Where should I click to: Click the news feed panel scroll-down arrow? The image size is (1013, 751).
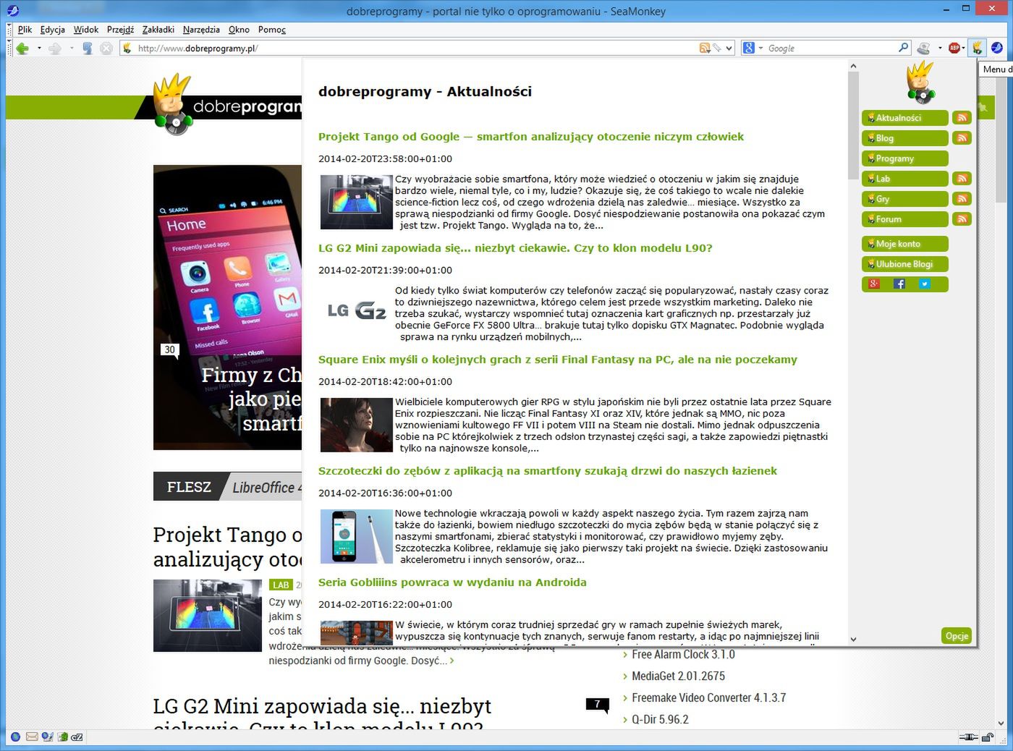(853, 639)
